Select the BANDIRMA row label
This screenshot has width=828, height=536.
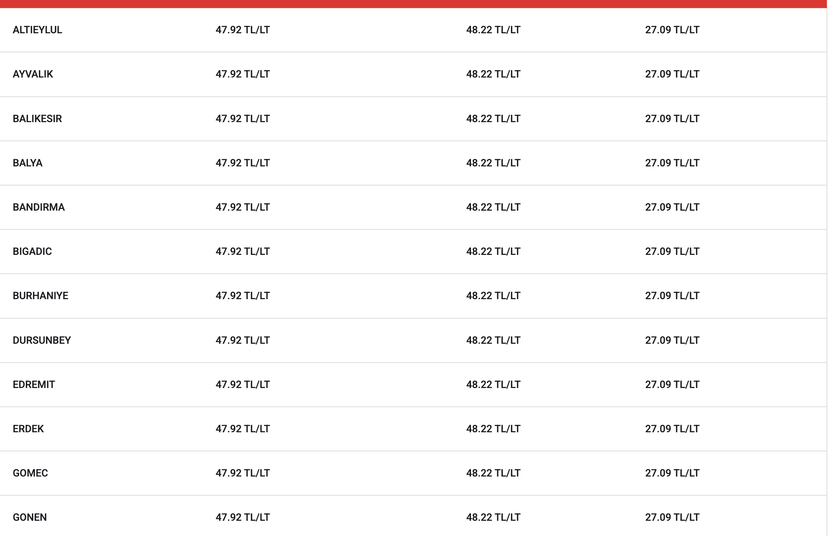(x=39, y=207)
